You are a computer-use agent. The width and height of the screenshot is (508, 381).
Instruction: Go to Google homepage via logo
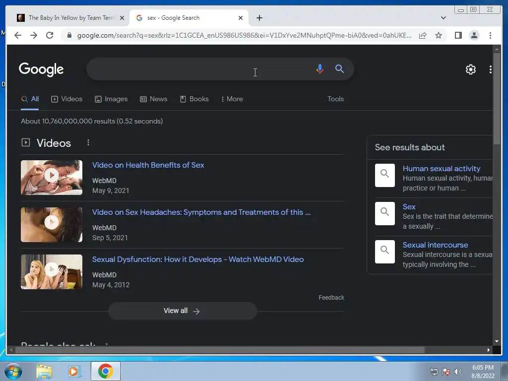click(x=41, y=69)
